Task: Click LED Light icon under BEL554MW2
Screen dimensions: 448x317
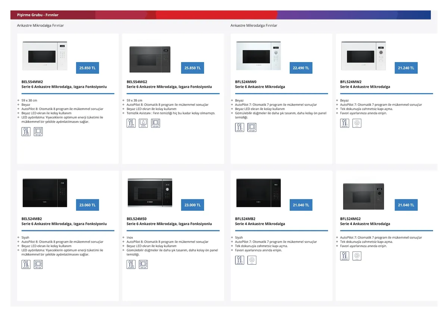Action: pos(38,132)
